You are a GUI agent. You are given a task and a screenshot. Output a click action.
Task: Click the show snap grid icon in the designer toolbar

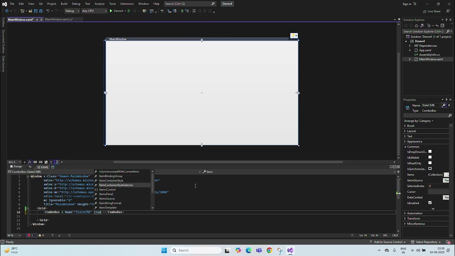(35, 162)
